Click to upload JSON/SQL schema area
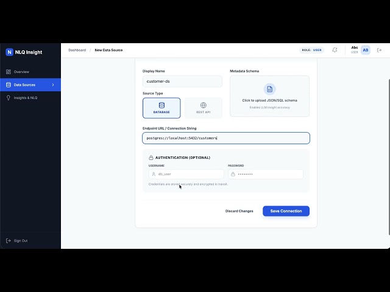 (269, 96)
